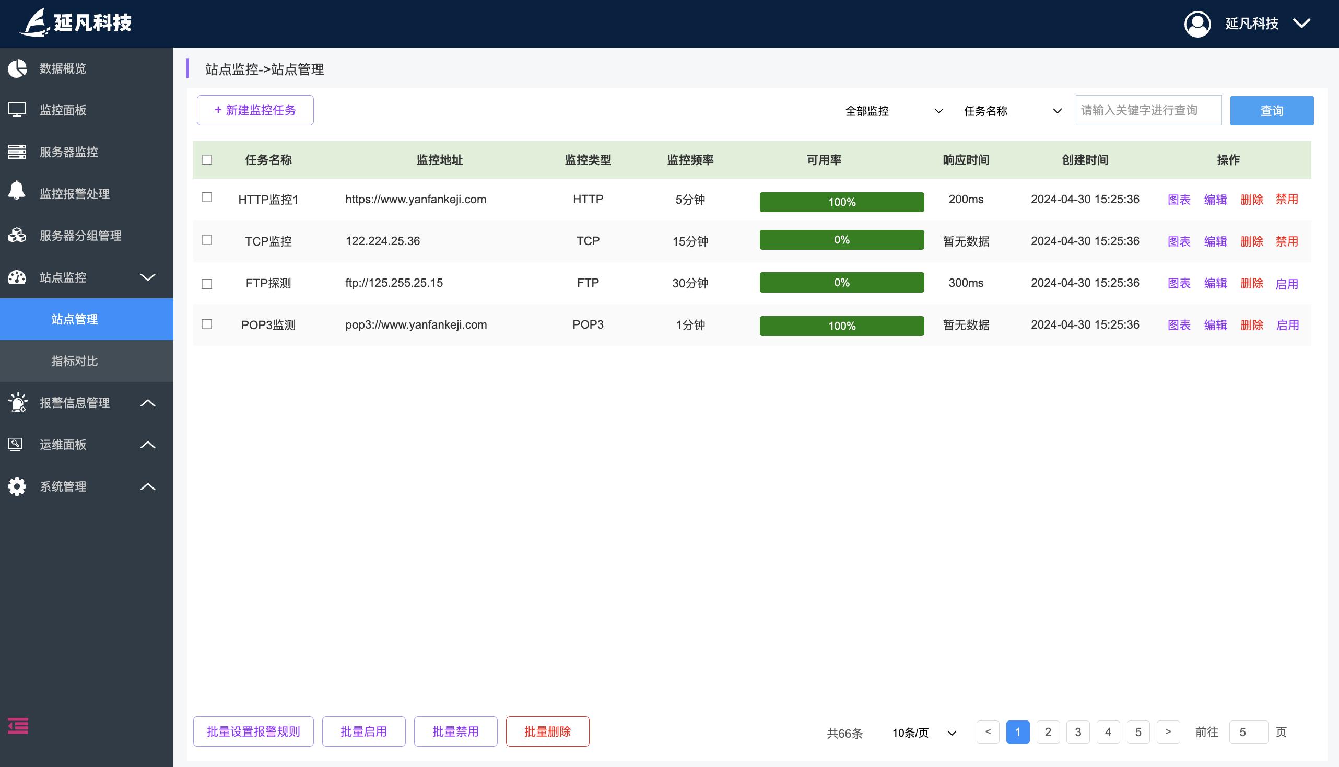Click the monitor icon beside 监控面板
This screenshot has width=1339, height=767.
tap(17, 110)
